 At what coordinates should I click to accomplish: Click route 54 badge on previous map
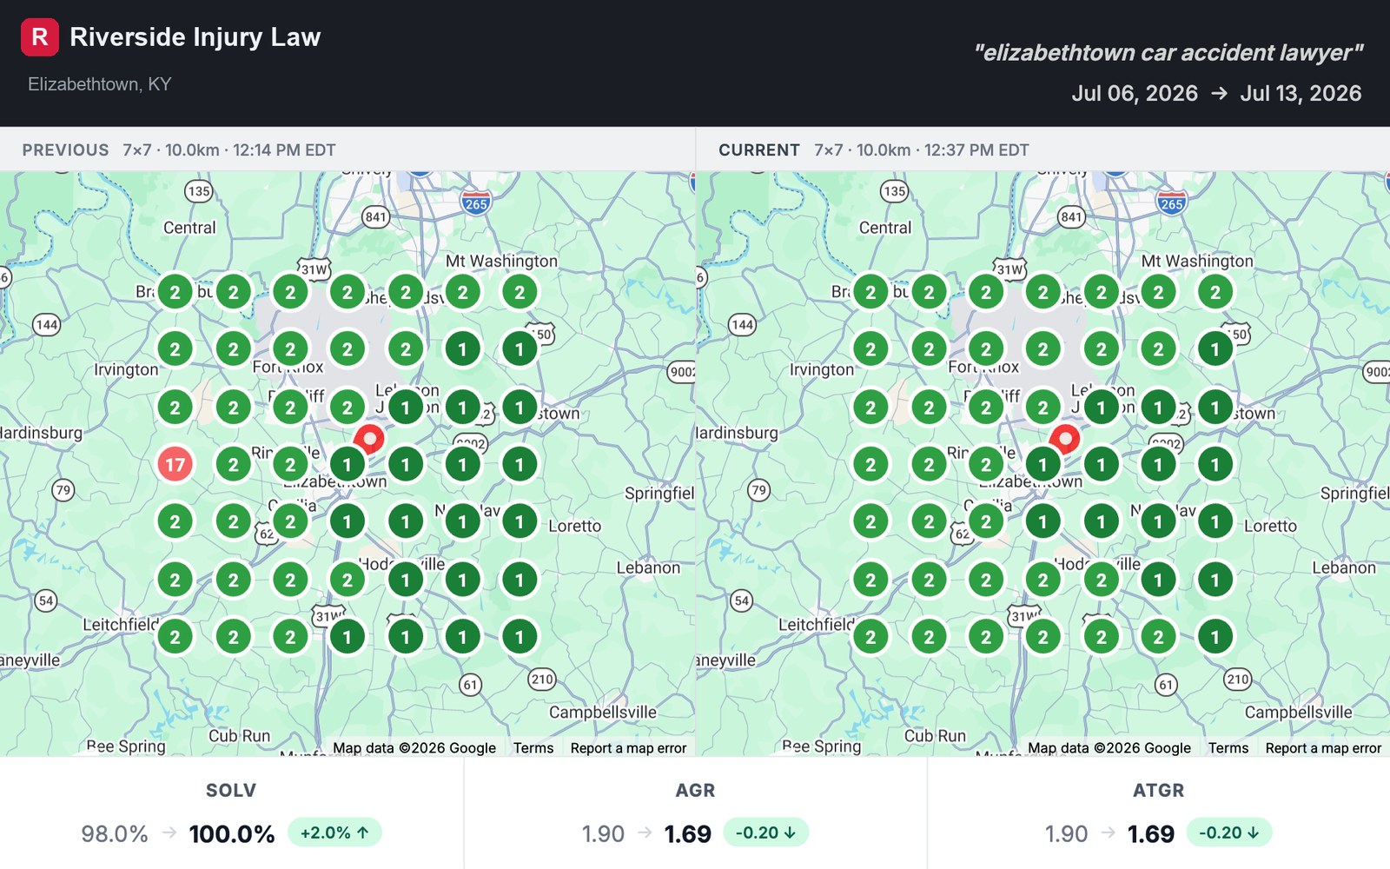click(x=46, y=600)
